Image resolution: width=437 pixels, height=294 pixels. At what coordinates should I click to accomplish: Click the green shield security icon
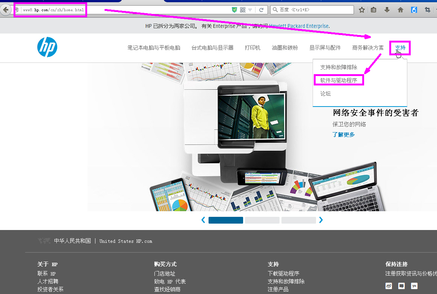point(234,10)
